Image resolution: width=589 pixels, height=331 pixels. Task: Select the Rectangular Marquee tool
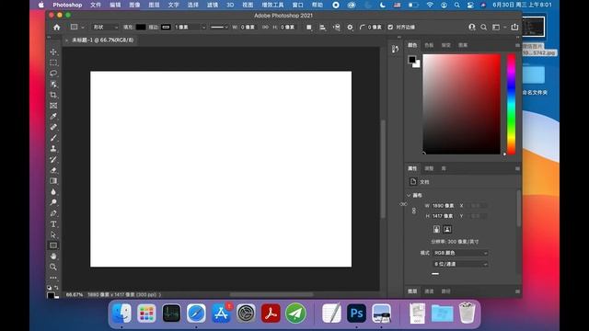tap(53, 63)
